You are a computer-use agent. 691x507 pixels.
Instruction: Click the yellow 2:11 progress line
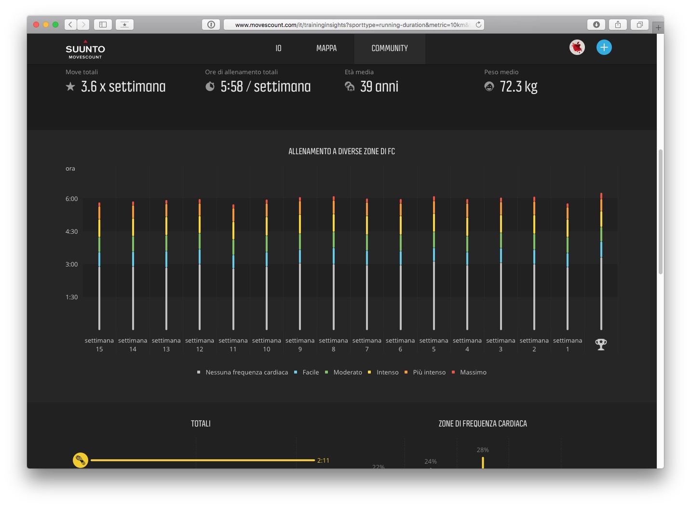tap(203, 460)
